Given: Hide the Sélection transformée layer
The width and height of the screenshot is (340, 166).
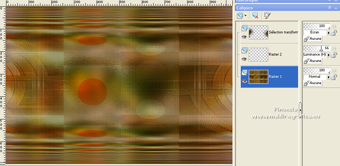Looking at the screenshot, I should (245, 37).
